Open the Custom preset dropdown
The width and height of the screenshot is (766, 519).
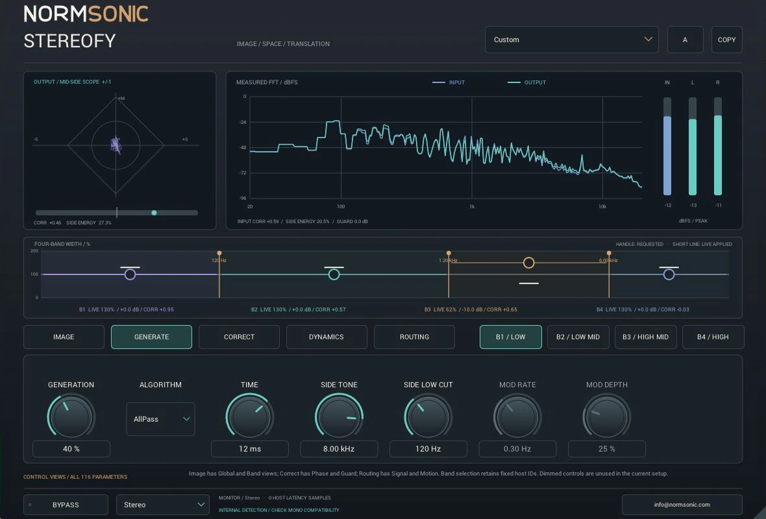[571, 40]
